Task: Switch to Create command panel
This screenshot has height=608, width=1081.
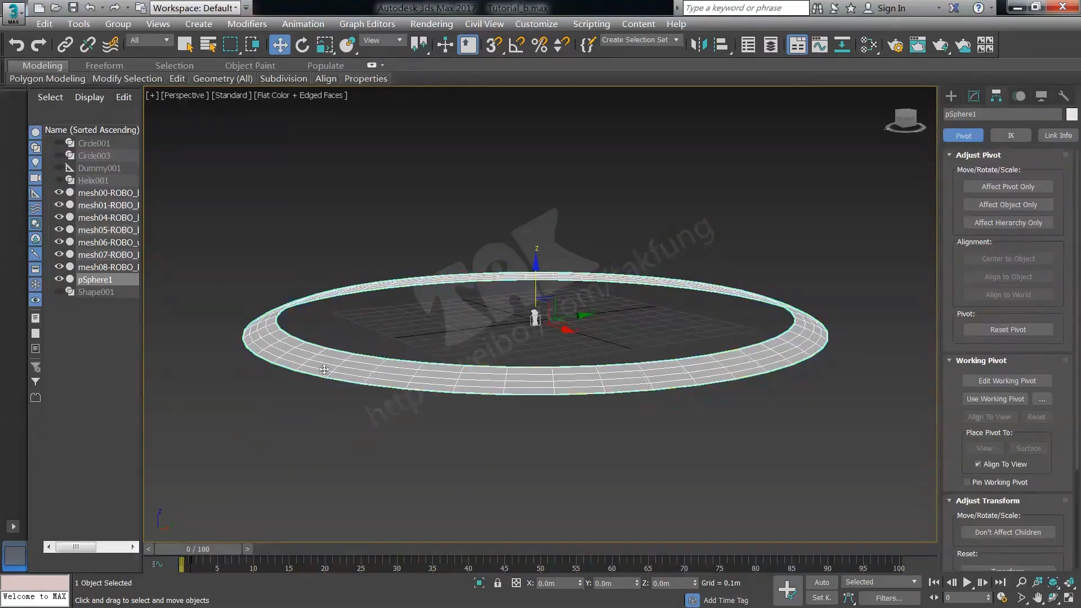Action: pyautogui.click(x=951, y=96)
